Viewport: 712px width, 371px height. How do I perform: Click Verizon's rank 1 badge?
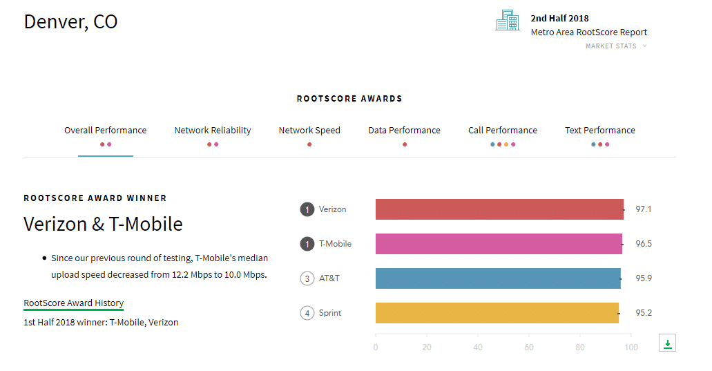pyautogui.click(x=307, y=209)
